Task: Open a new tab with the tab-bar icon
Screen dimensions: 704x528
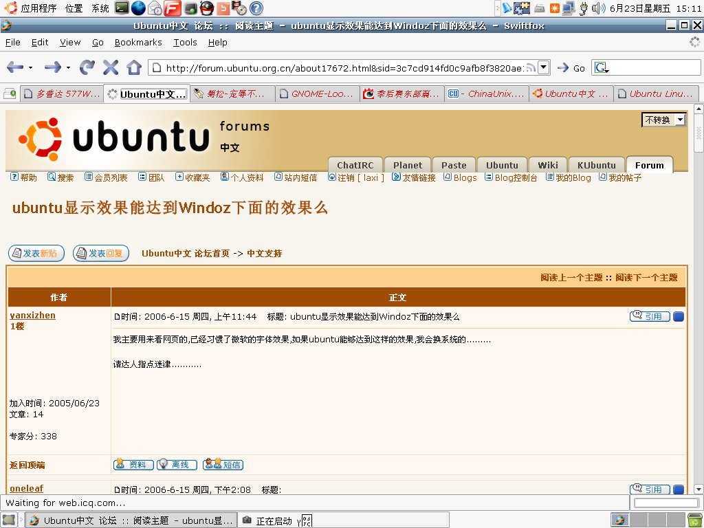Action: [x=10, y=93]
